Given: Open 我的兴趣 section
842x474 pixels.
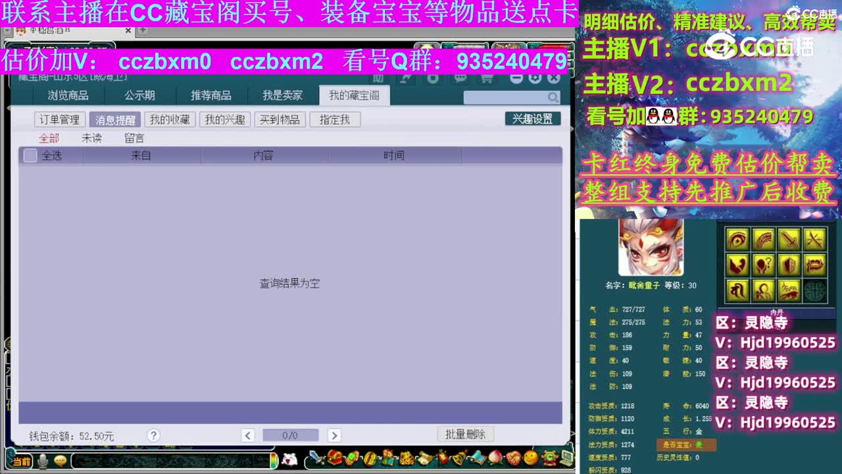Looking at the screenshot, I should click(225, 119).
